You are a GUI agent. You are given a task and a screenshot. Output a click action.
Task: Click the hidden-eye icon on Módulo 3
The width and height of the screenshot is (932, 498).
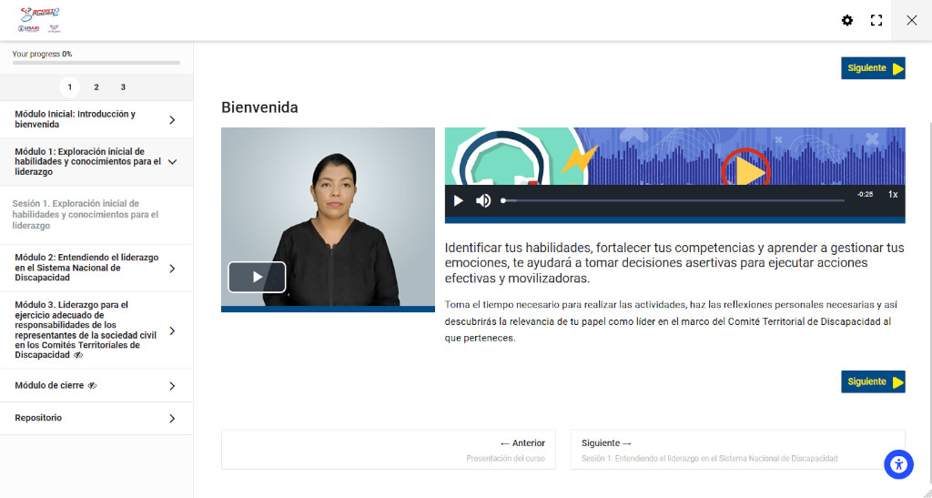click(x=78, y=355)
